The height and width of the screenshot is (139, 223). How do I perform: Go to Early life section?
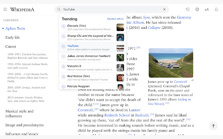click(13, 38)
